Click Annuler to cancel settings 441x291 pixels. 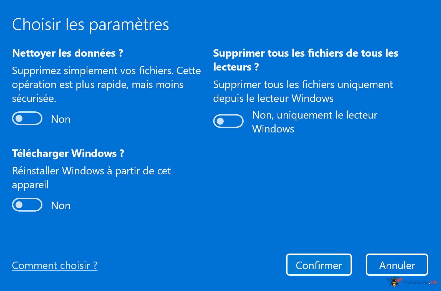click(397, 265)
